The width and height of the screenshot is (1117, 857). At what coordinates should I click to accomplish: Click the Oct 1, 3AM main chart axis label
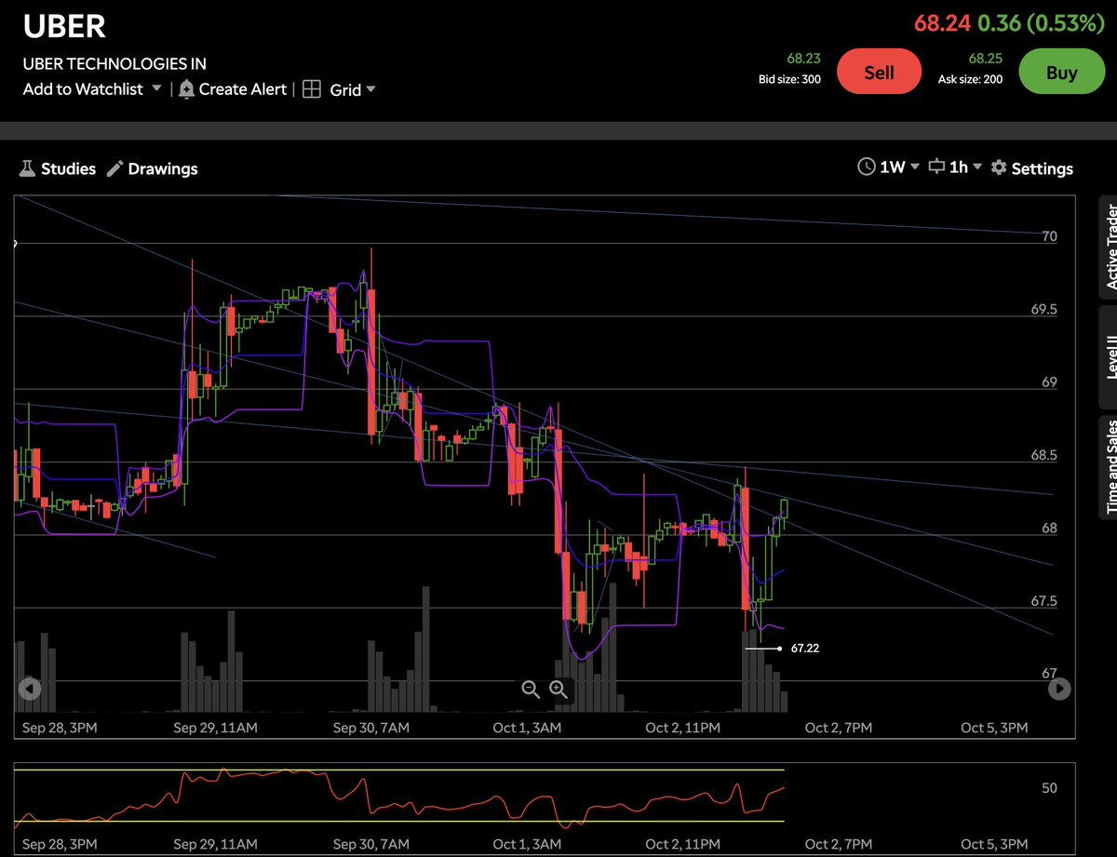click(x=527, y=727)
